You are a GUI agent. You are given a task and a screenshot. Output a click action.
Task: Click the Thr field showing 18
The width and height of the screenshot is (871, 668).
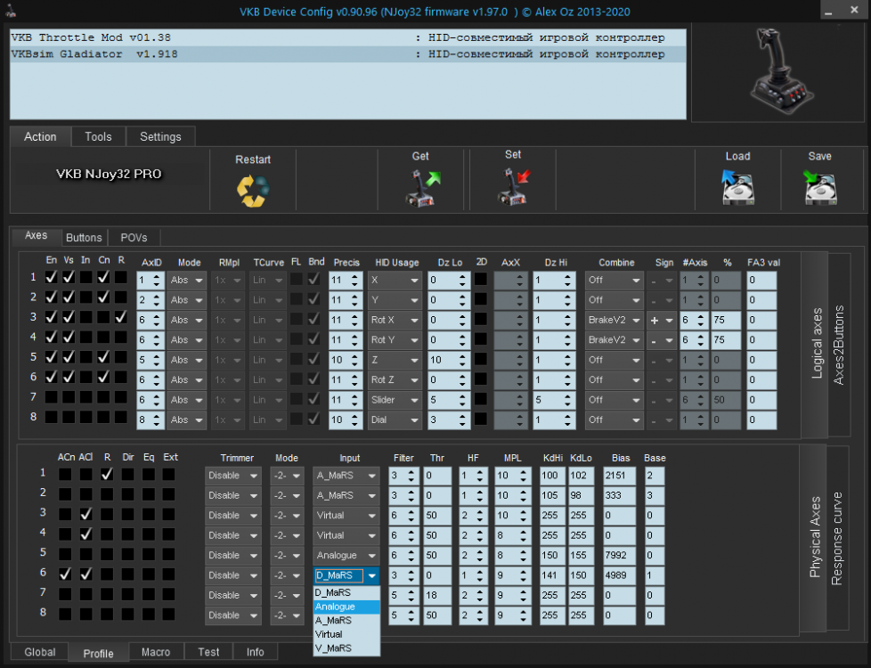click(437, 596)
